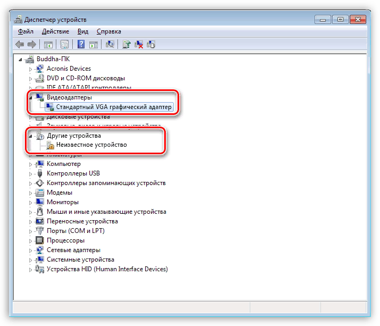Expand the Мониторы node
This screenshot has width=380, height=326.
[x=30, y=203]
